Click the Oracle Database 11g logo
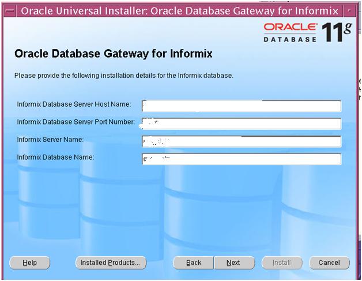The height and width of the screenshot is (281, 362). click(x=308, y=32)
